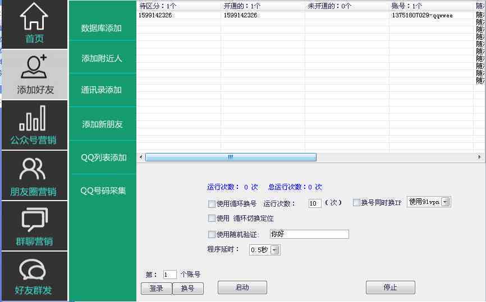Enable the 使用循环换号 checkbox
This screenshot has width=486, height=302.
212,204
